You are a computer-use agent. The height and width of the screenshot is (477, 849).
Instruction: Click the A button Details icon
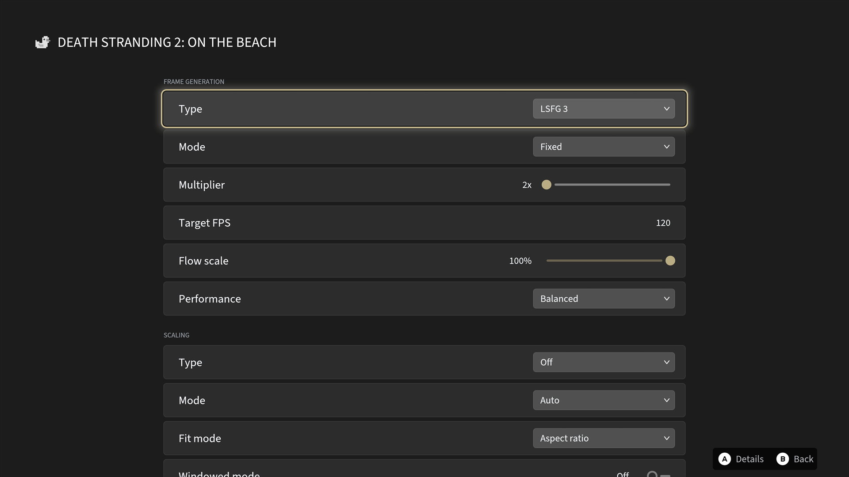click(x=724, y=459)
